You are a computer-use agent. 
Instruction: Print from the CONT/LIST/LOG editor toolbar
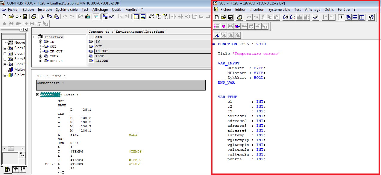34,16
